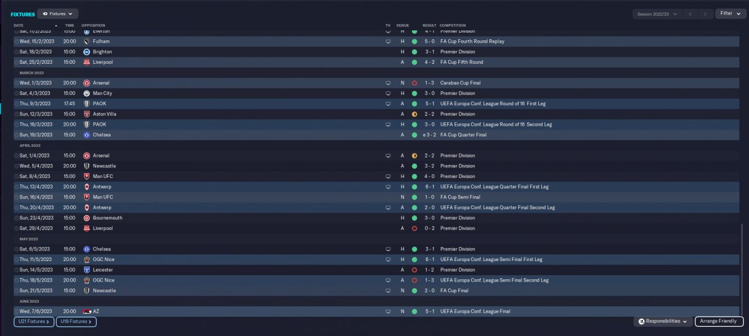The height and width of the screenshot is (336, 749).
Task: Click the Leicester opposition name
Action: (x=103, y=270)
